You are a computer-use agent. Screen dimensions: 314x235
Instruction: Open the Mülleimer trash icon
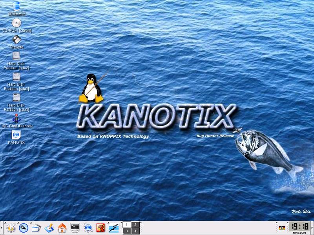tap(16, 7)
